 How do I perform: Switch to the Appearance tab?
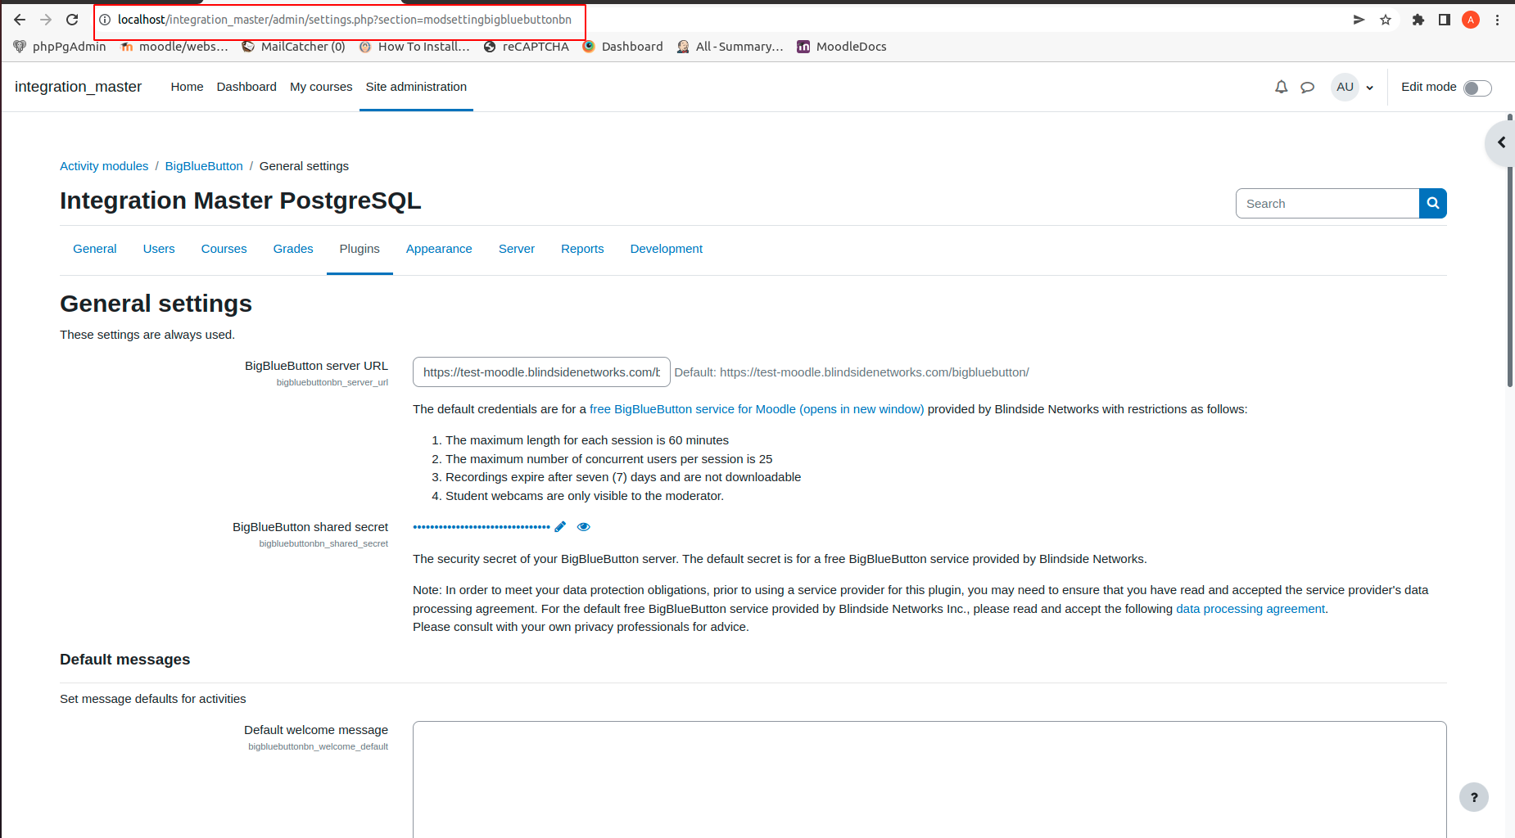[x=439, y=249]
